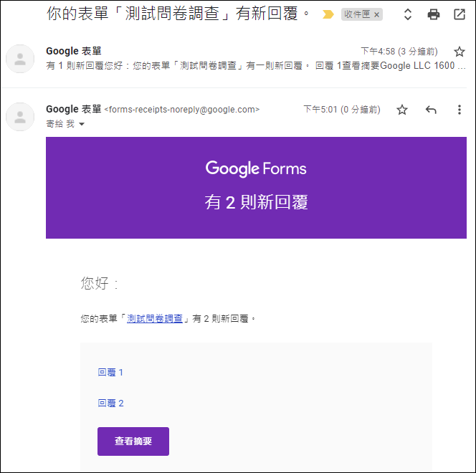Expand the collapsed message preview 有 1 則新回覆
Viewport: 476px width, 473px height.
[x=256, y=65]
